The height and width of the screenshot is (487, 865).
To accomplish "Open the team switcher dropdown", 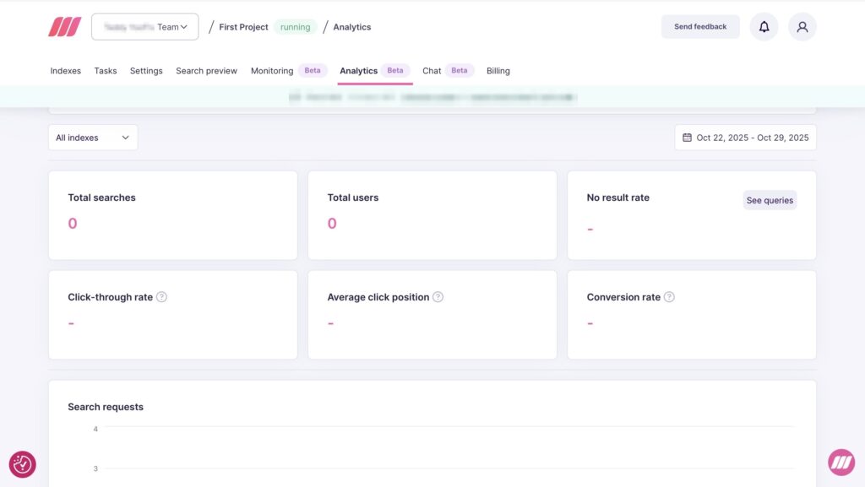I will (144, 26).
